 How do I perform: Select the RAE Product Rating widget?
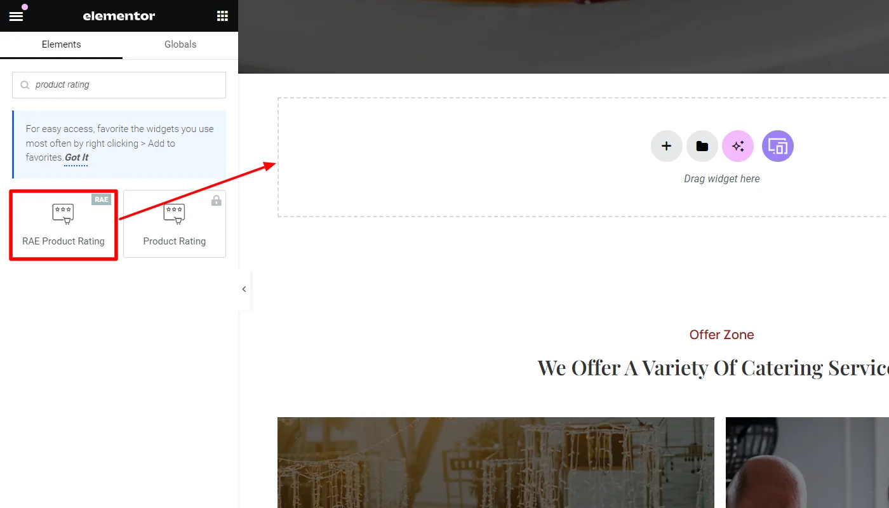click(63, 224)
